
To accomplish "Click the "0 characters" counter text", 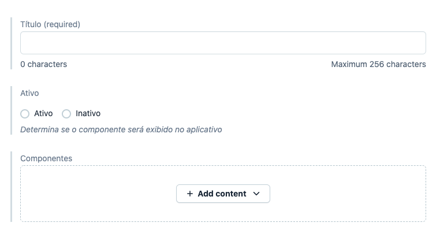I will pyautogui.click(x=43, y=64).
